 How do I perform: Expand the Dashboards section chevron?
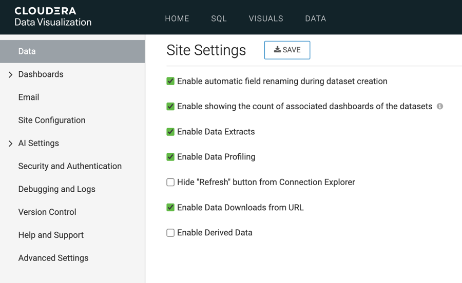pos(10,75)
